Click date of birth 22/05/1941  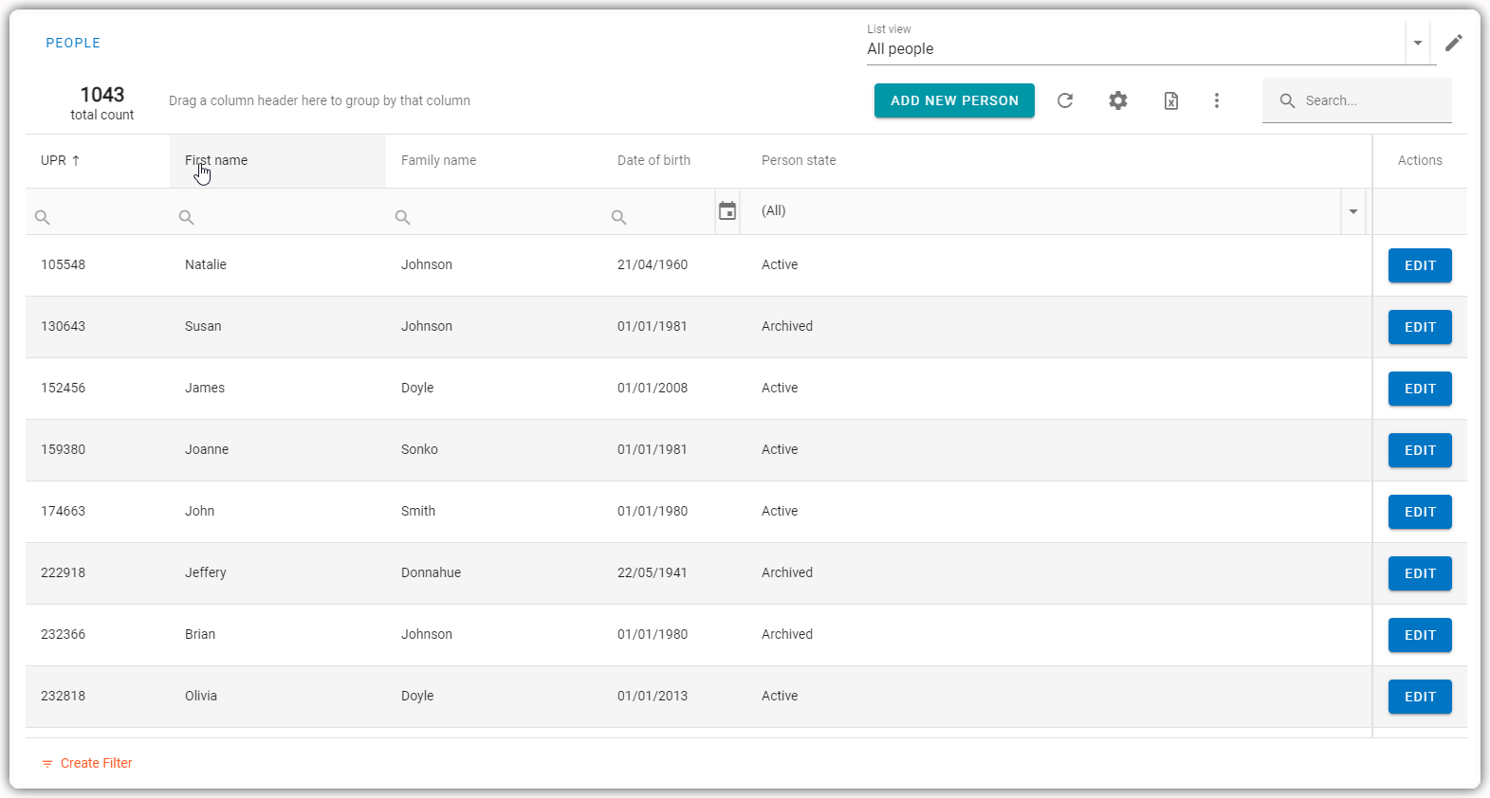point(653,572)
